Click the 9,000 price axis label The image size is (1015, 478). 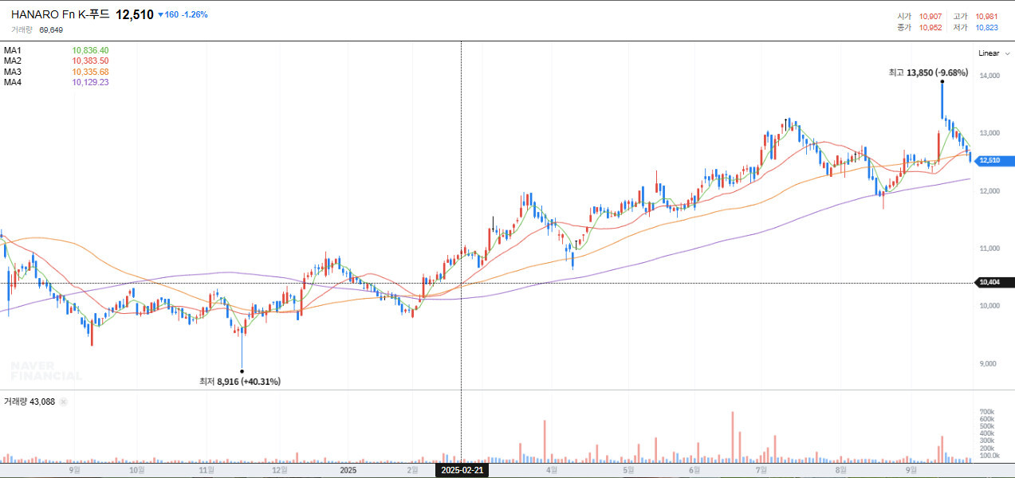point(989,363)
